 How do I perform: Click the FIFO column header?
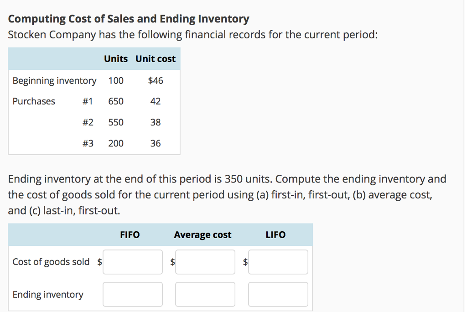tap(130, 235)
